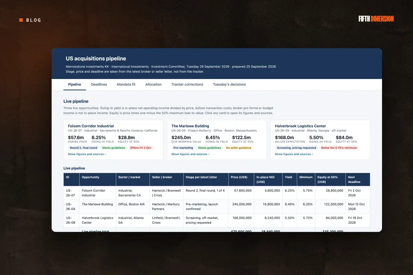This screenshot has height=275, width=413.
Task: Expand figures and sources for Folsom Corridor
Action: (87, 154)
